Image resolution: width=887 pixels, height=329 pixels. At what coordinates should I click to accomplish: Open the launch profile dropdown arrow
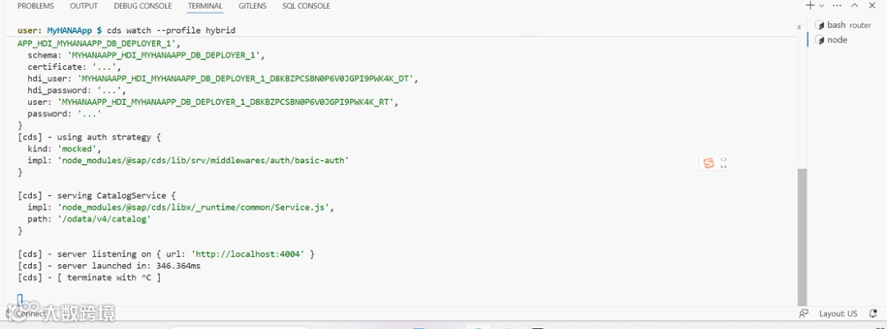(822, 6)
